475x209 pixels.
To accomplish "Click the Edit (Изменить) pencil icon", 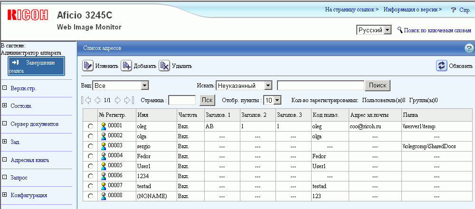I will [x=88, y=66].
